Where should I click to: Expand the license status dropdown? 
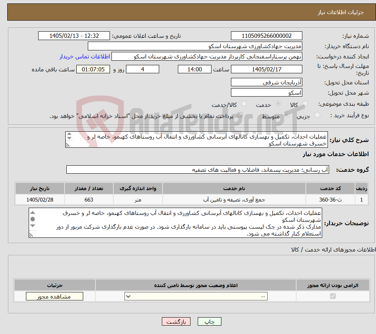pyautogui.click(x=196, y=296)
